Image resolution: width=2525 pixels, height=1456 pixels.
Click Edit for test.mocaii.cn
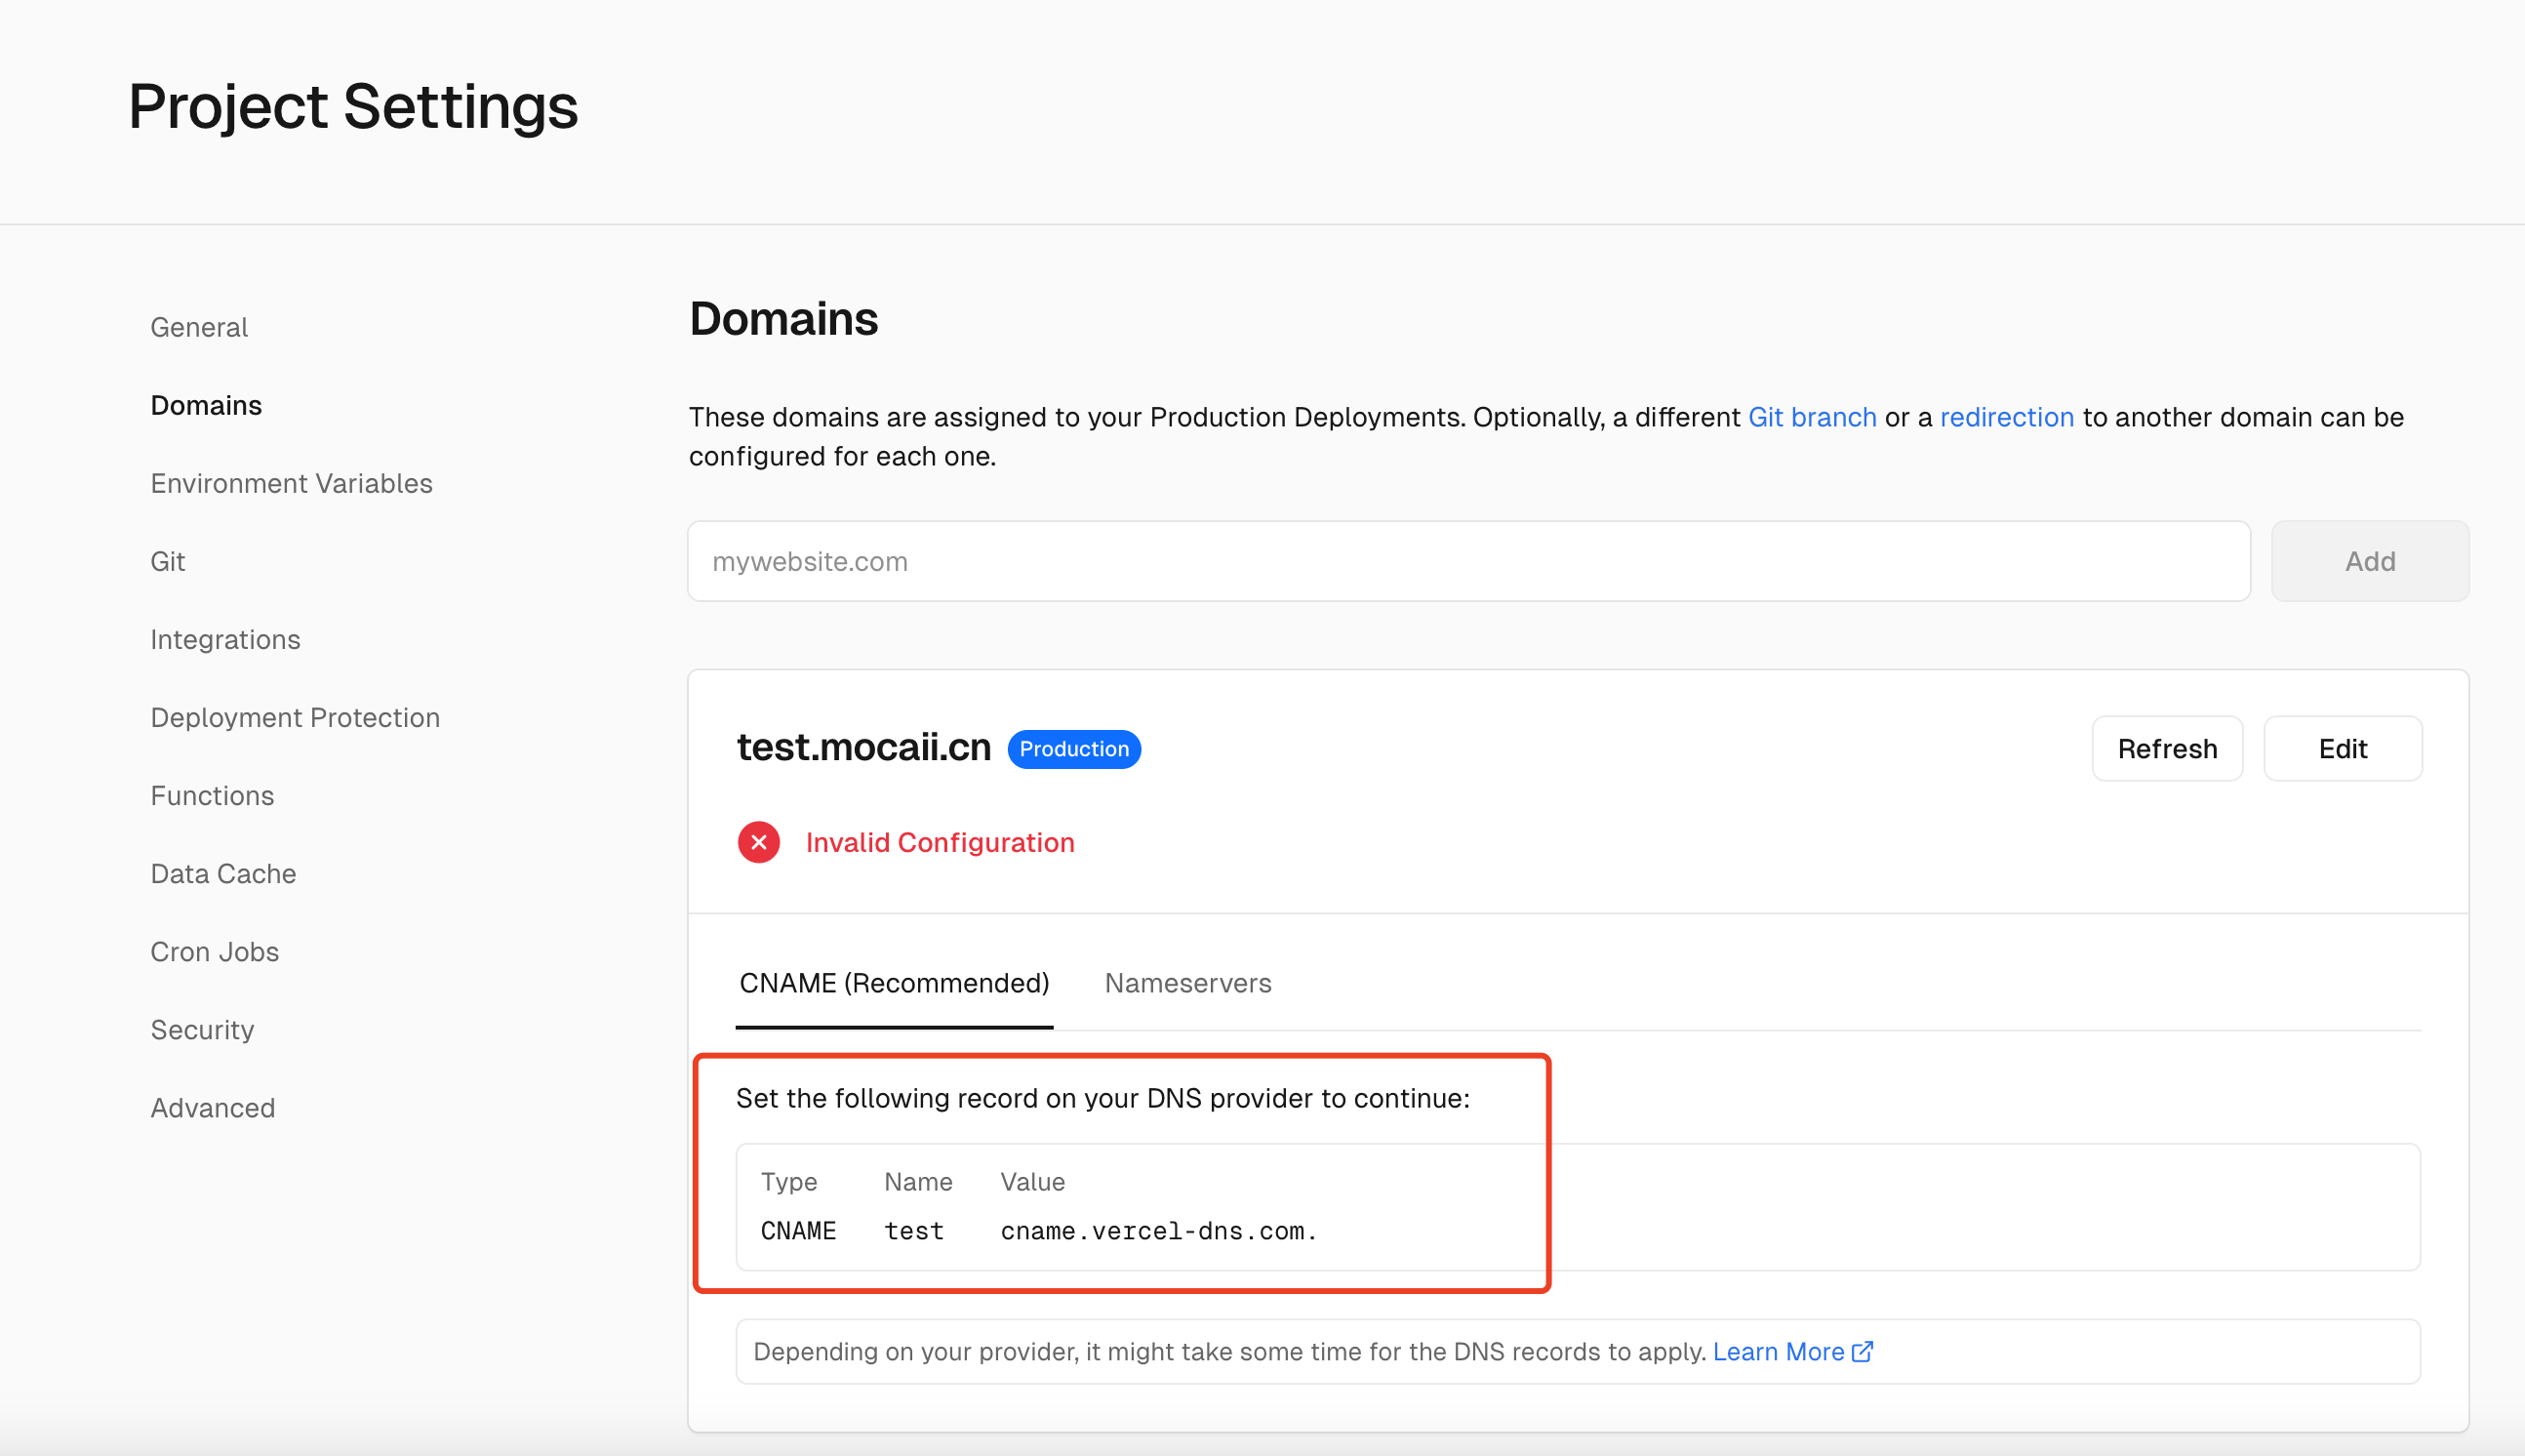2343,748
